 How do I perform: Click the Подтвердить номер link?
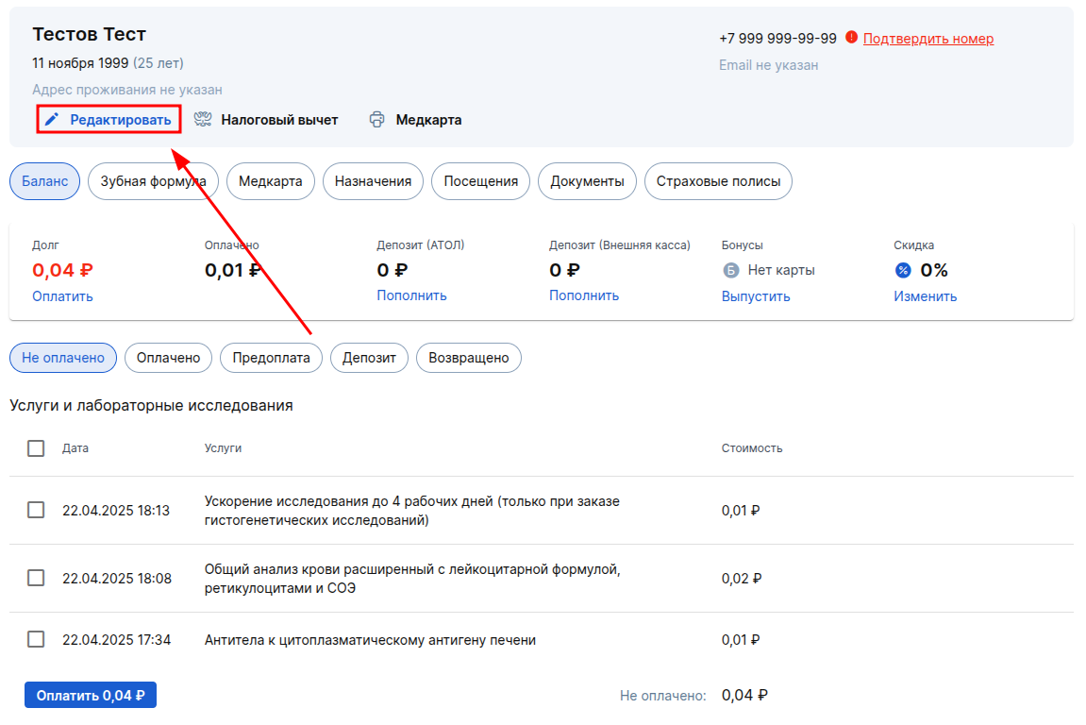click(928, 39)
